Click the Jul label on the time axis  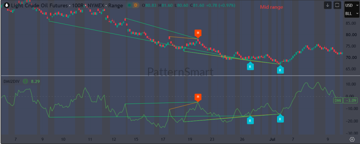tap(272, 139)
